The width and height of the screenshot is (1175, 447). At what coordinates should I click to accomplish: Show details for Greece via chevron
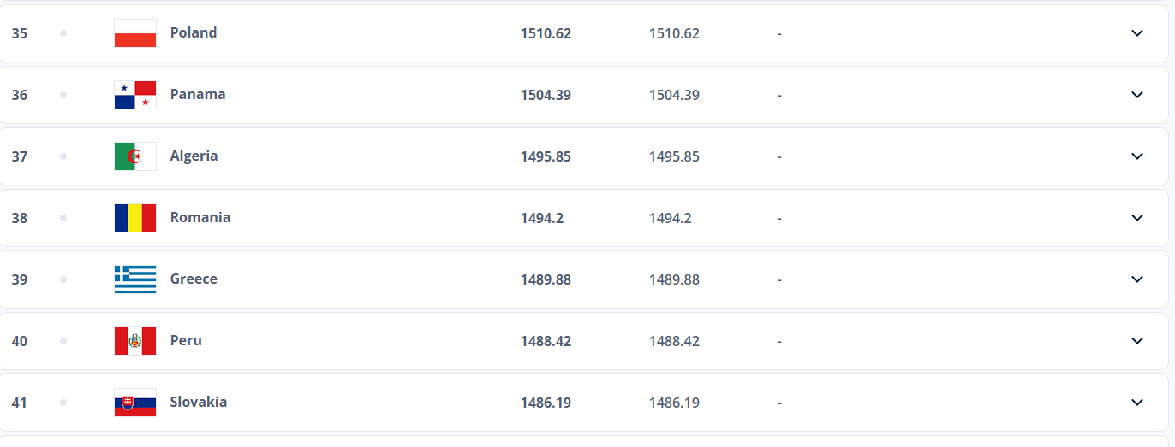(1137, 279)
